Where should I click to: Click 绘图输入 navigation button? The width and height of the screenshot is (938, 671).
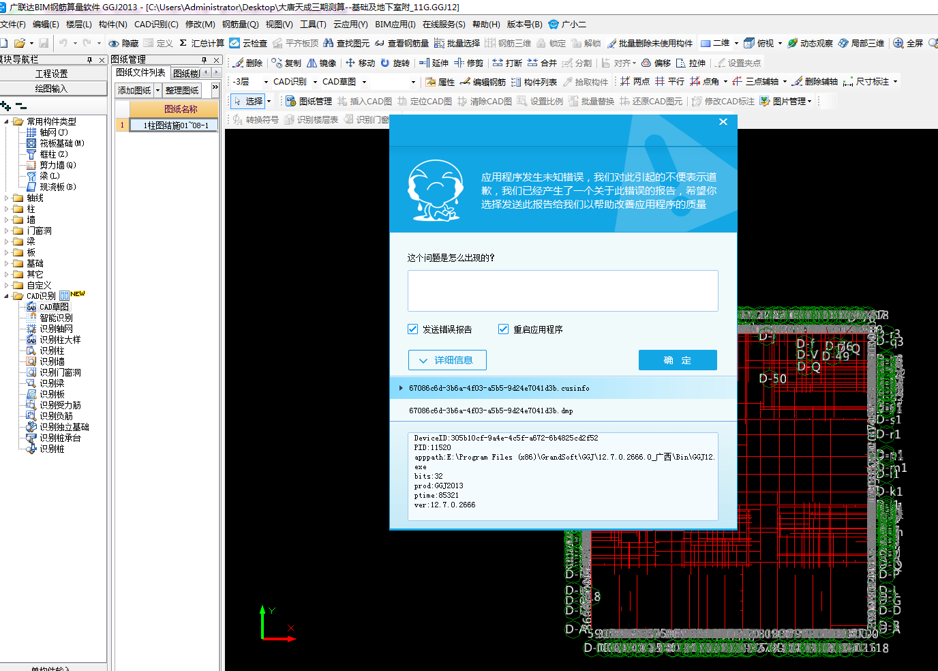pyautogui.click(x=52, y=89)
